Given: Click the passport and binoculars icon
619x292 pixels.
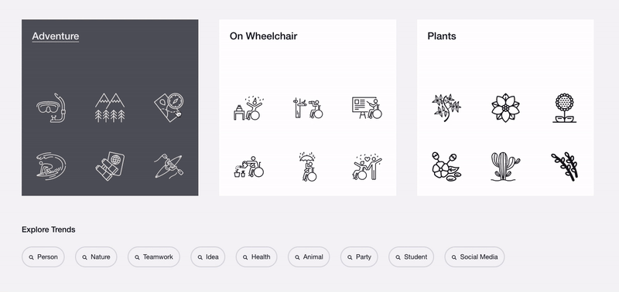Looking at the screenshot, I should click(x=110, y=167).
